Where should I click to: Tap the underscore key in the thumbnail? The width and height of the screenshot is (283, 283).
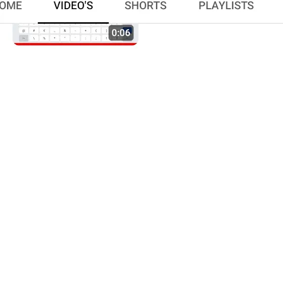click(x=55, y=31)
